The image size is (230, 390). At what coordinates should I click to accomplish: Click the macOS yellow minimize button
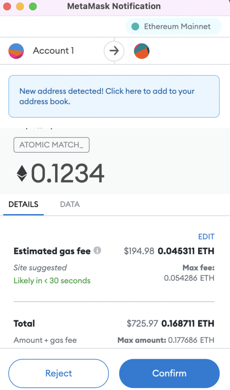[20, 6]
